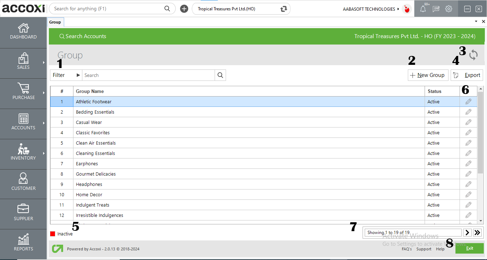Open the Search Accounts panel

click(83, 36)
